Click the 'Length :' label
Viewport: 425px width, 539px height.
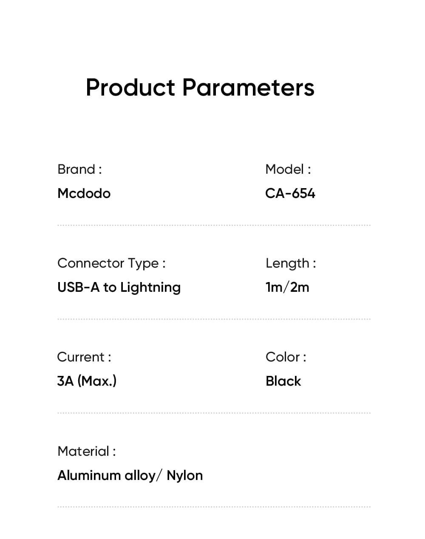pos(291,263)
